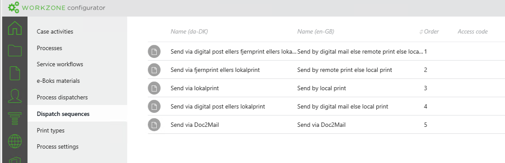Open the person (contacts) sidebar icon
The height and width of the screenshot is (163, 505).
(x=14, y=95)
